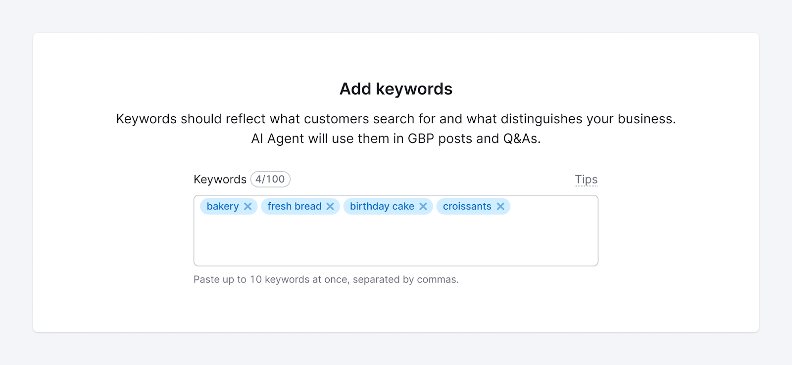The image size is (792, 365).
Task: Click the bottom border area of keywords box
Action: (396, 265)
